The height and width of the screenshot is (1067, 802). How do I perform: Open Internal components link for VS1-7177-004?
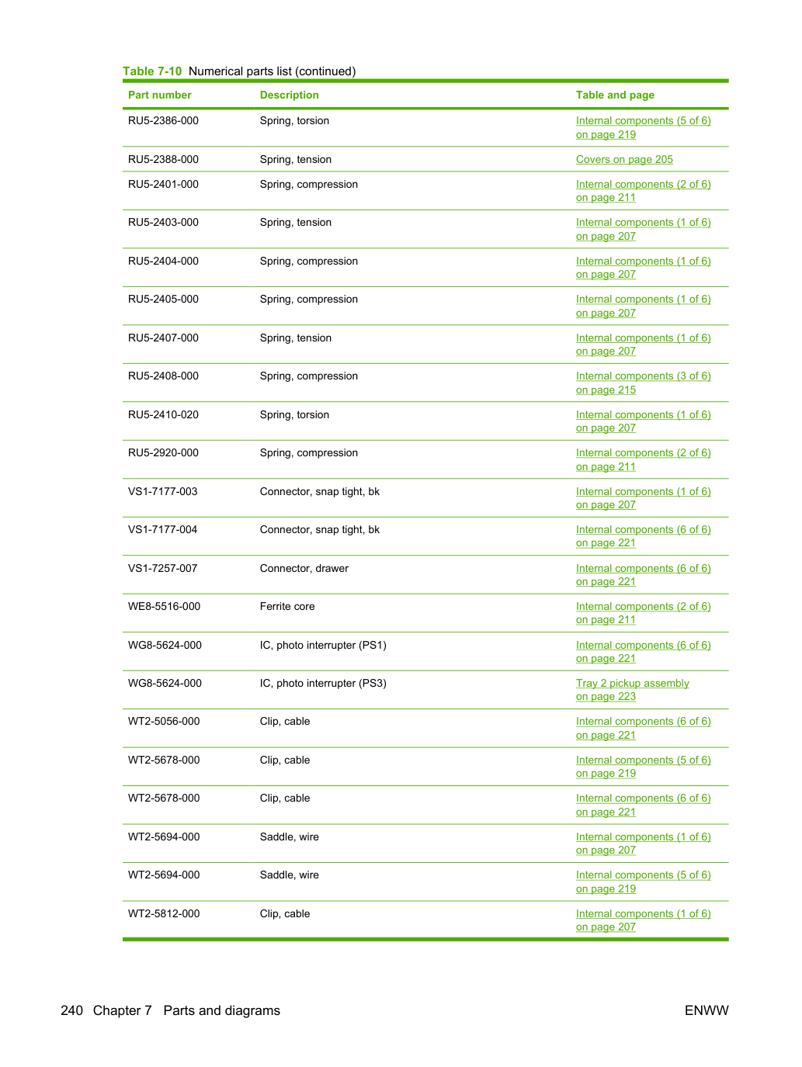[x=643, y=536]
